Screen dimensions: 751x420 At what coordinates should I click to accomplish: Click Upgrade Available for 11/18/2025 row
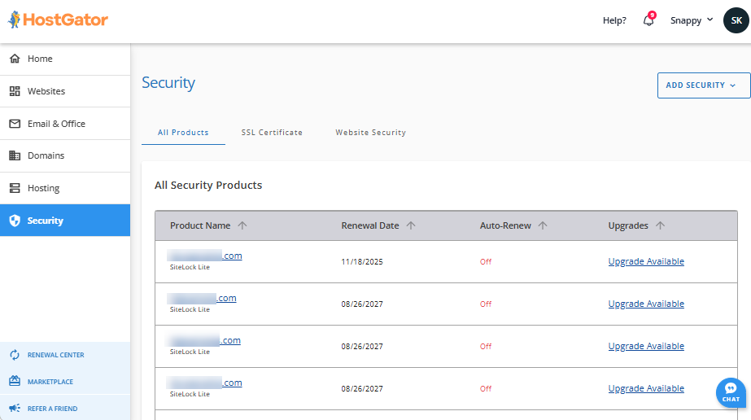tap(646, 261)
